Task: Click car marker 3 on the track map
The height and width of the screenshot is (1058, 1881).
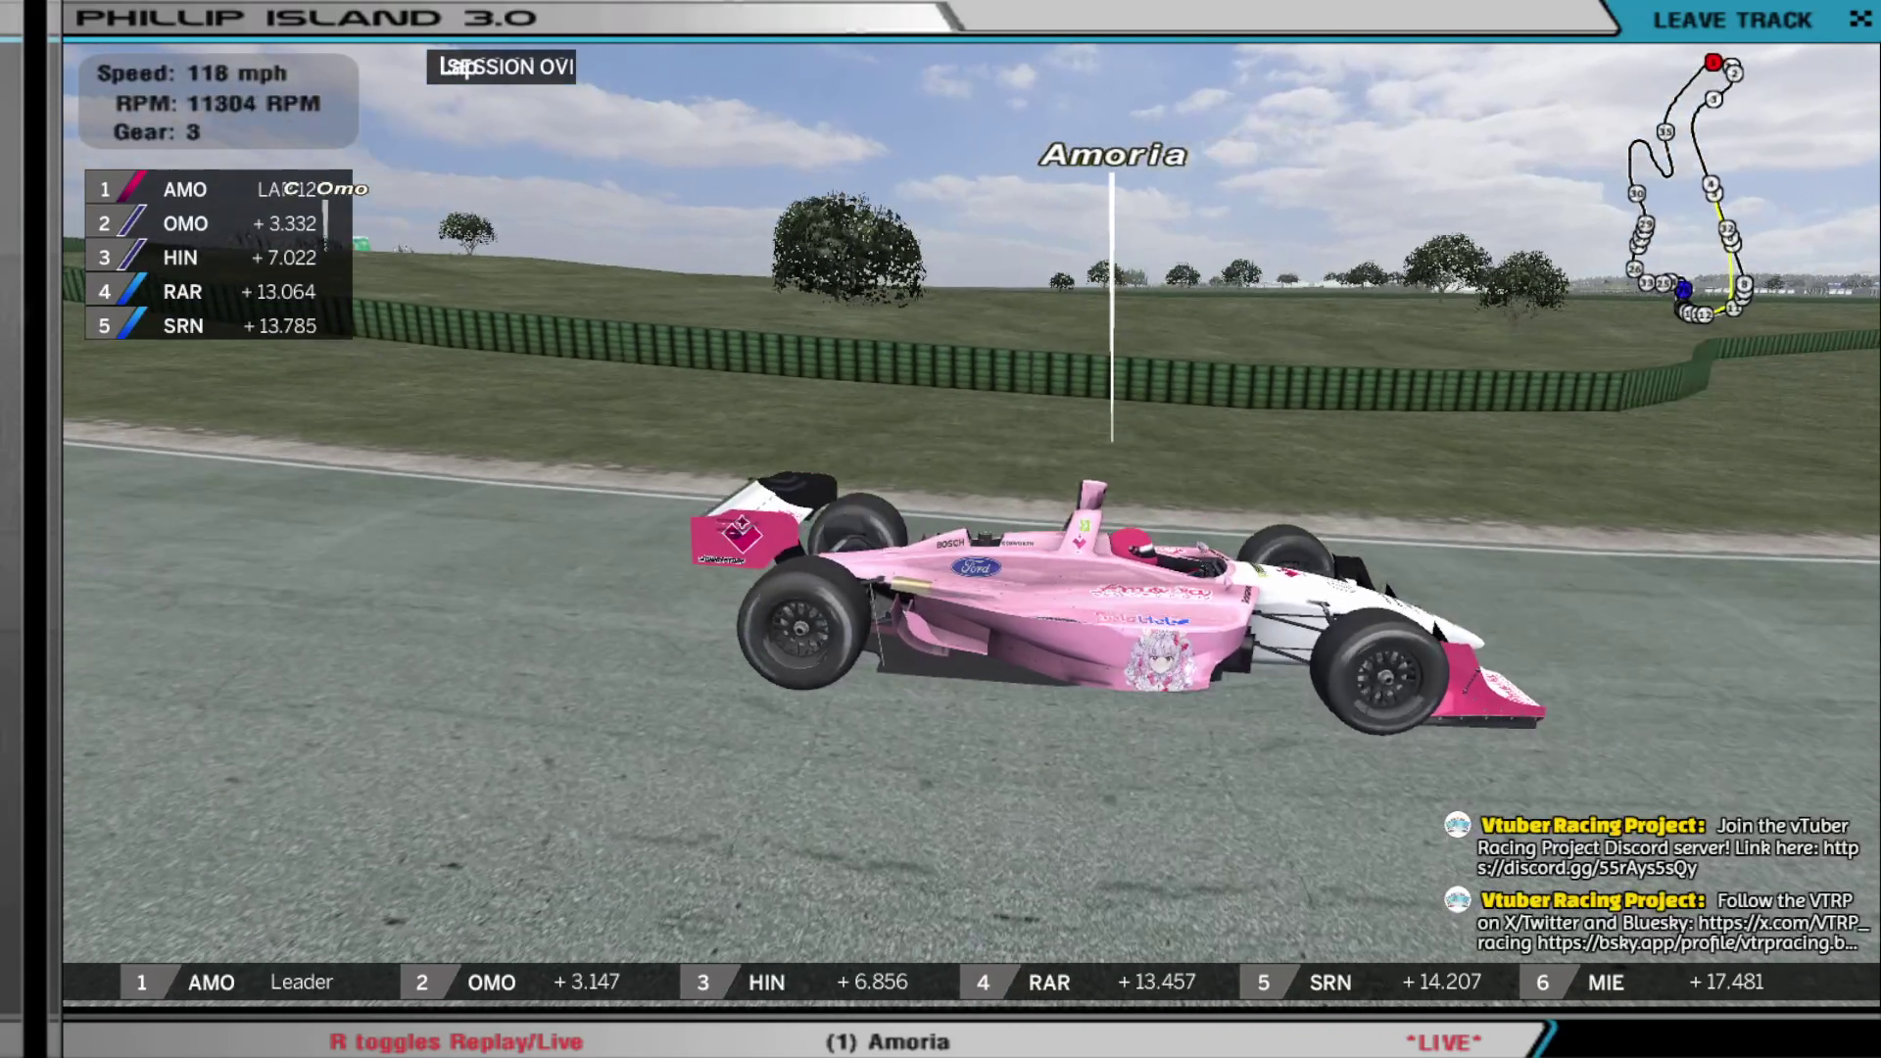Action: click(x=1713, y=99)
